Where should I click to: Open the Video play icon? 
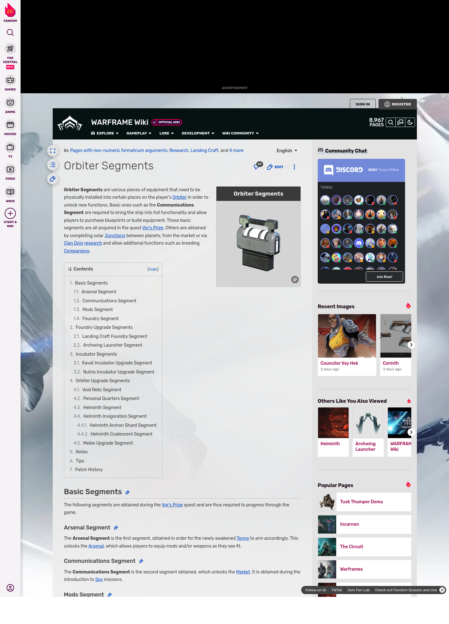pos(10,169)
